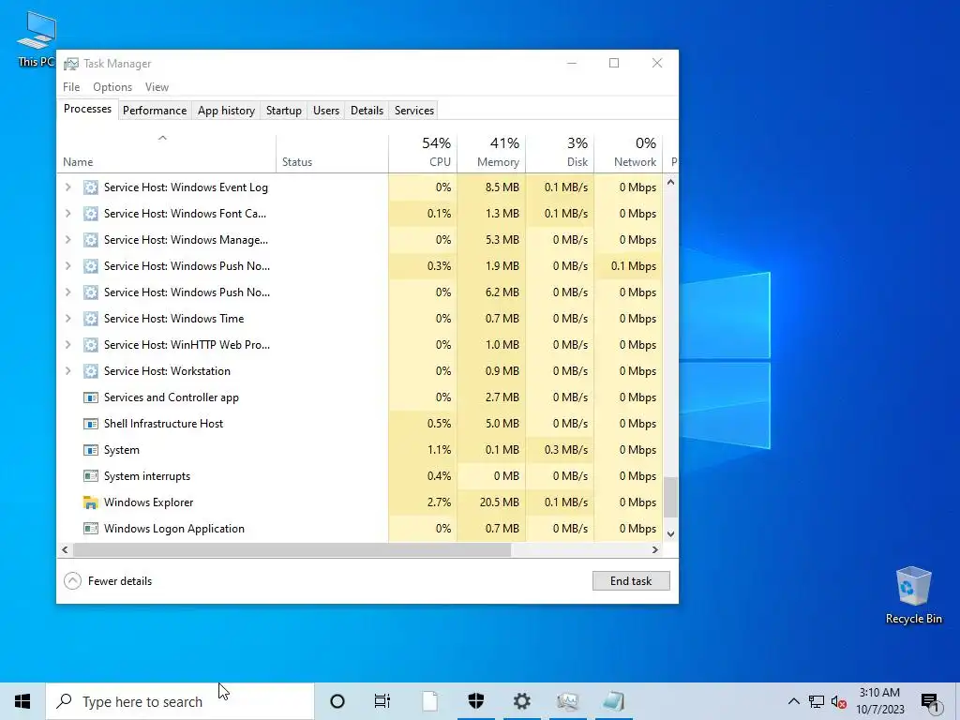Click the Task Manager taskbar icon
Screen dimensions: 960x720
567,701
